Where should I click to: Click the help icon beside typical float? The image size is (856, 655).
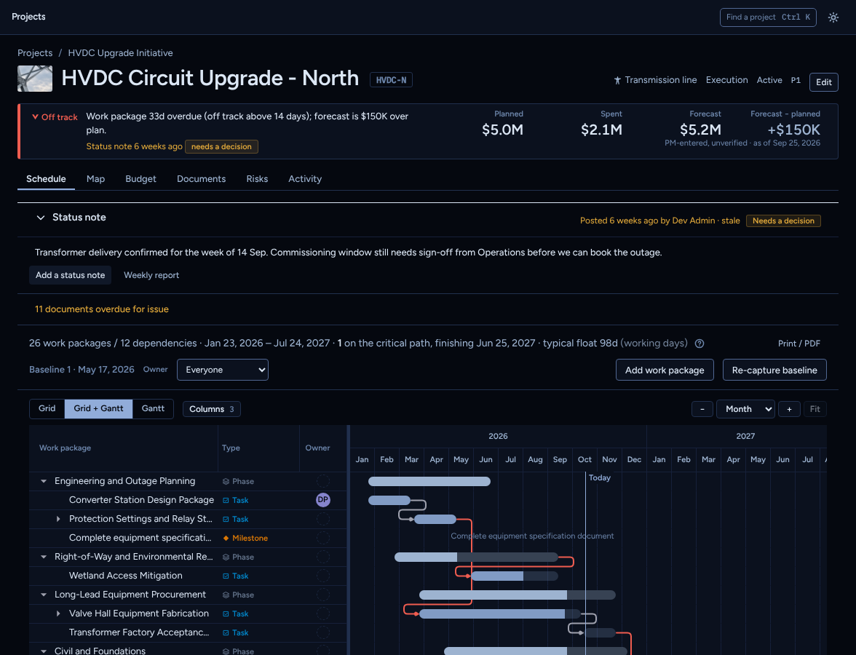[700, 344]
